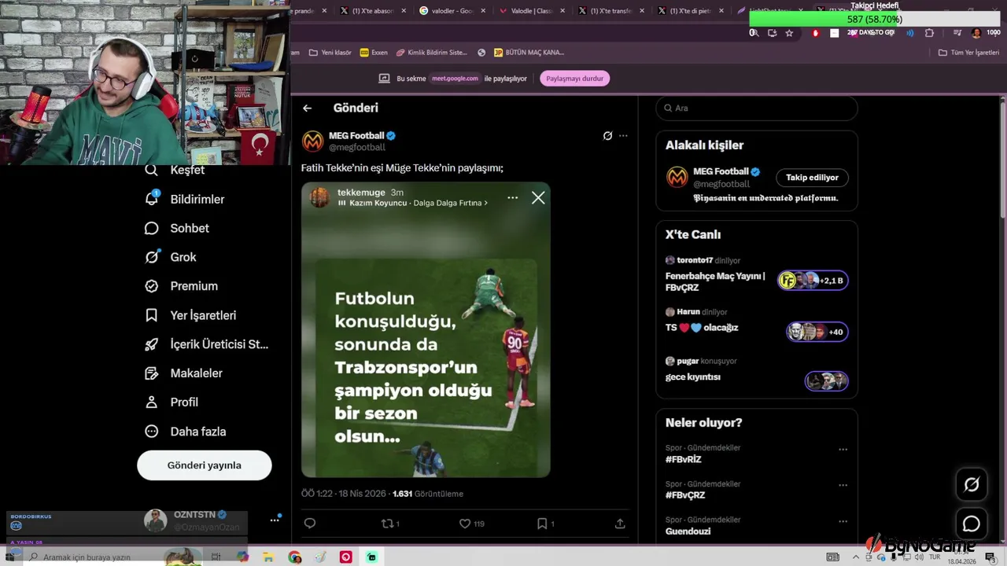The width and height of the screenshot is (1007, 566).
Task: Click Takip ediliyor button for MEG Football
Action: [x=812, y=178]
